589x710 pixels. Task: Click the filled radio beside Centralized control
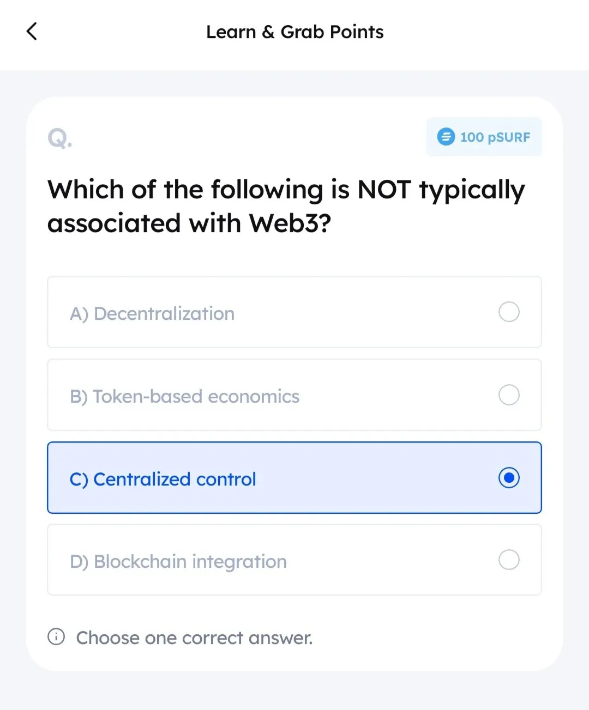(508, 478)
